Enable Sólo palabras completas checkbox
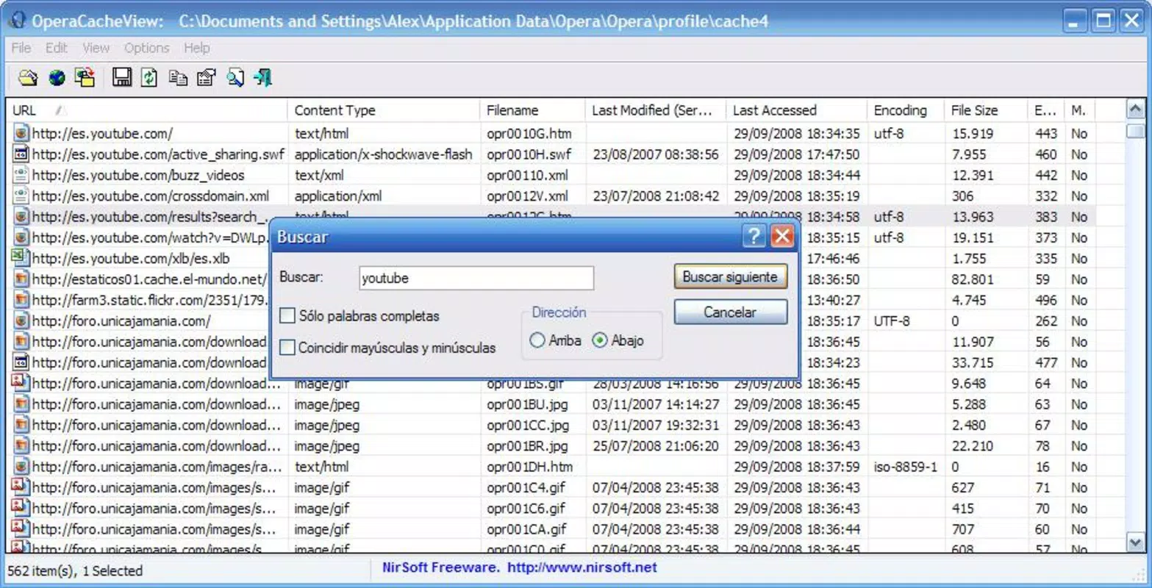1152x588 pixels. coord(287,316)
